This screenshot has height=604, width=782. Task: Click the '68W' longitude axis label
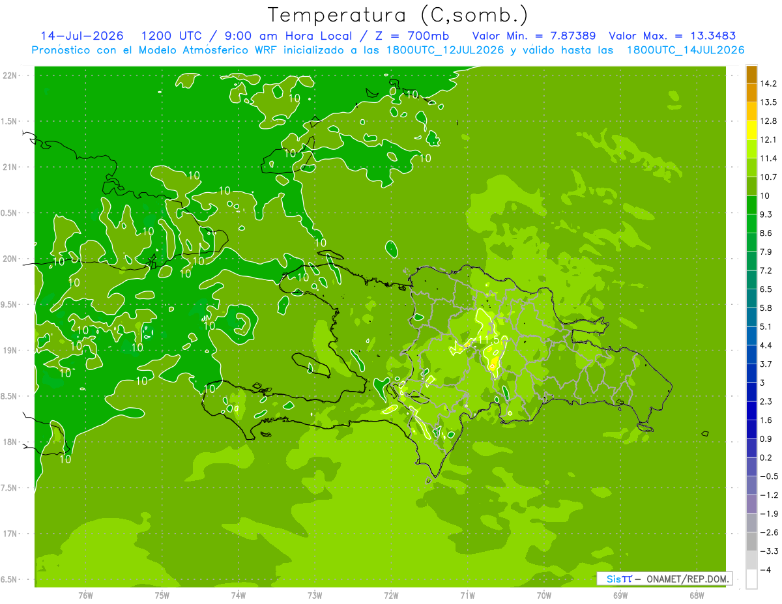696,595
